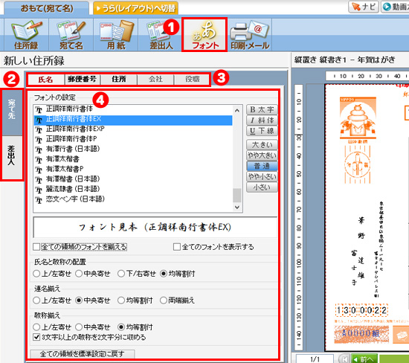The image size is (409, 363).
Task: Toggle the B 太字 bold button
Action: coord(262,109)
